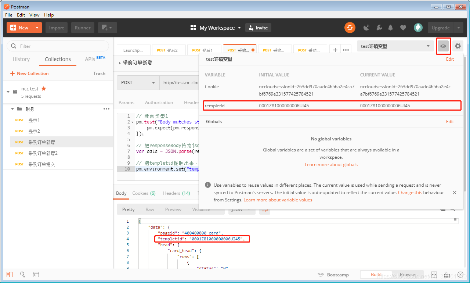The height and width of the screenshot is (283, 470).
Task: Open the Upgrade dropdown arrow
Action: click(458, 28)
